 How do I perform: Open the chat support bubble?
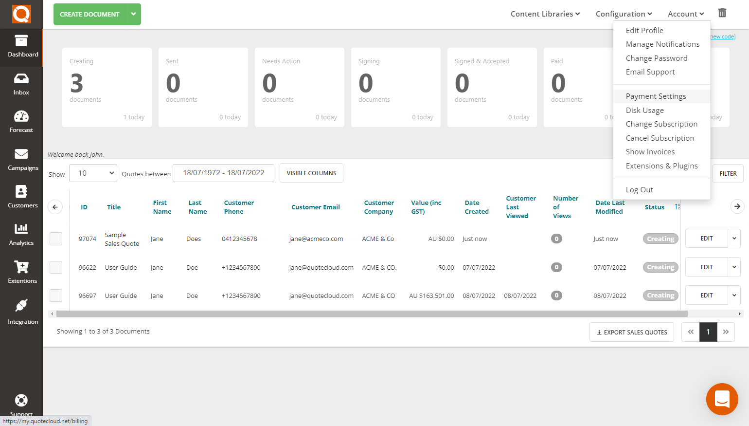point(722,399)
